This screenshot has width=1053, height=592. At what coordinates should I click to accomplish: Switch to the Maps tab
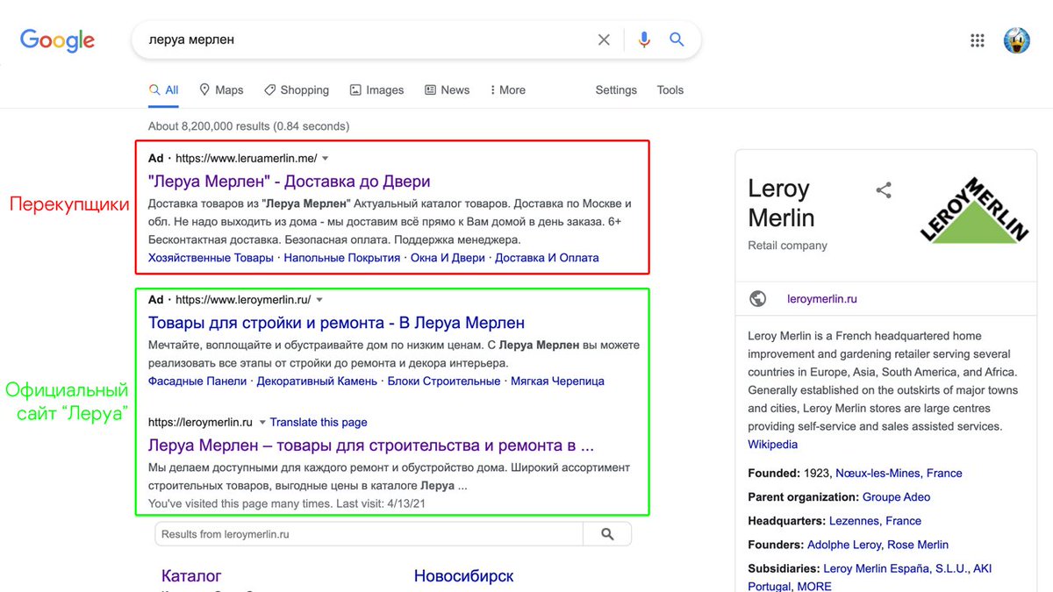pos(221,89)
